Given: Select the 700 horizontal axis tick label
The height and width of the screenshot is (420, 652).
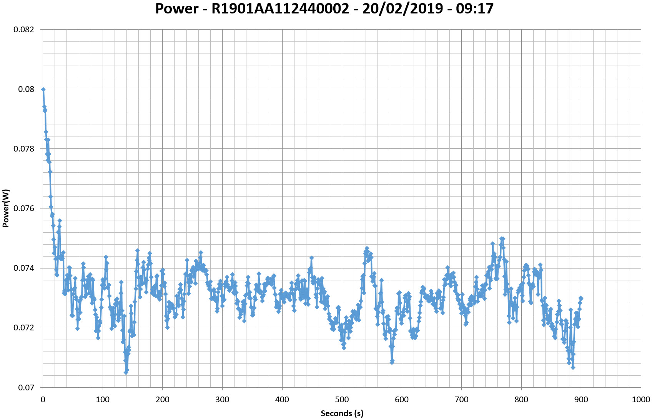Looking at the screenshot, I should pos(461,400).
